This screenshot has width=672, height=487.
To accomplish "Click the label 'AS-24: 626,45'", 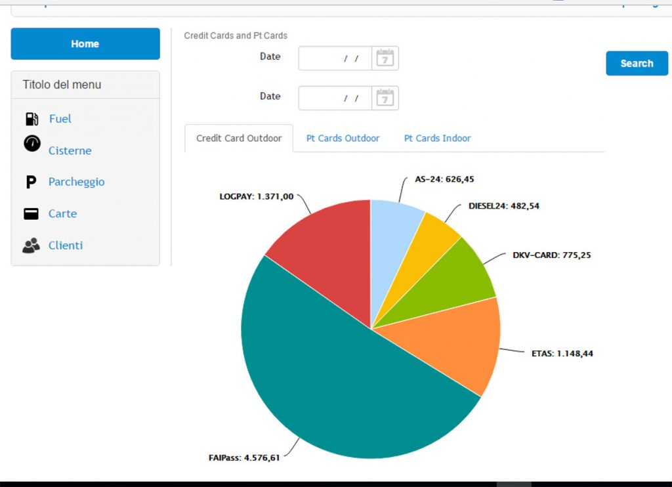I will coord(444,179).
